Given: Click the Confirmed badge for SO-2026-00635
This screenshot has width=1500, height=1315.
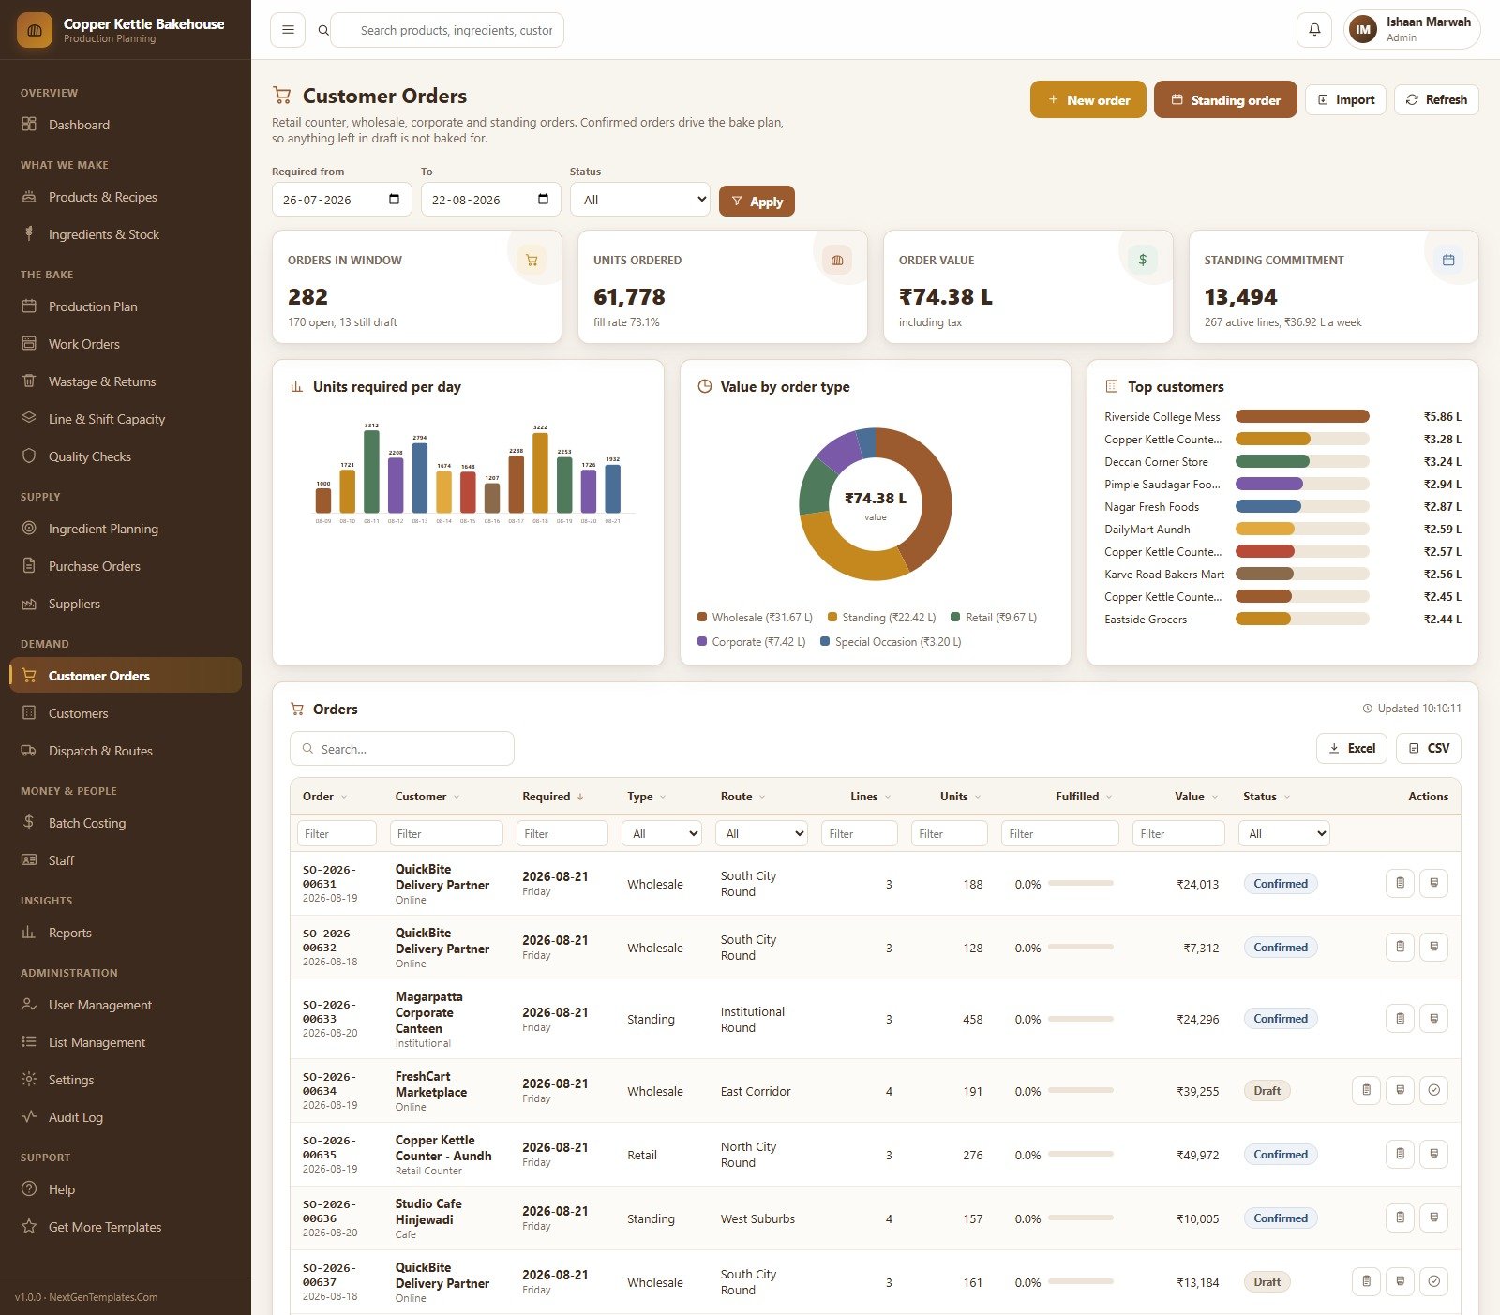Looking at the screenshot, I should click(x=1281, y=1154).
